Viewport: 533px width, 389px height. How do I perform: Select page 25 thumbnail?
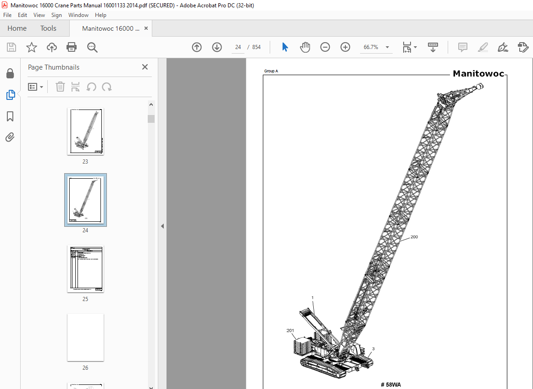coord(85,268)
